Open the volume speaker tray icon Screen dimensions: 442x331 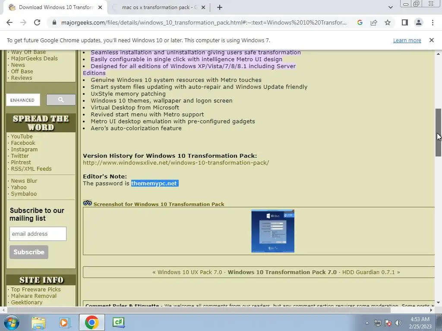(398, 323)
